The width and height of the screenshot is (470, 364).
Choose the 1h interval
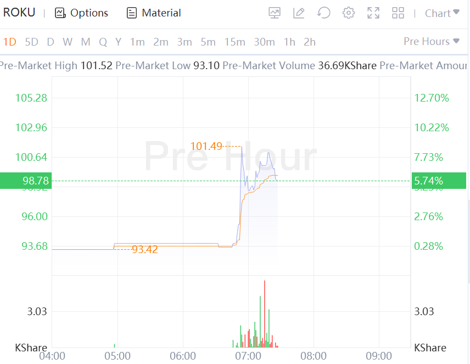[x=289, y=42]
